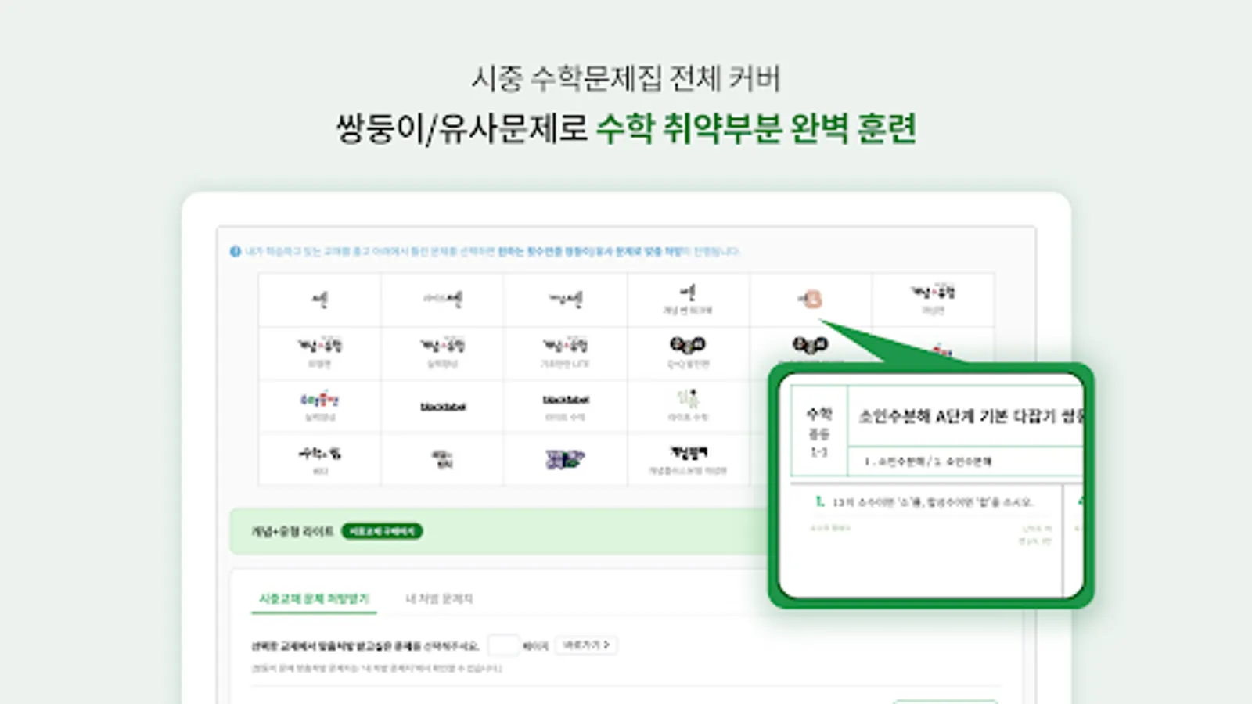Open the 시중교재 문제 처방받기 tab
1252x704 pixels.
point(314,598)
